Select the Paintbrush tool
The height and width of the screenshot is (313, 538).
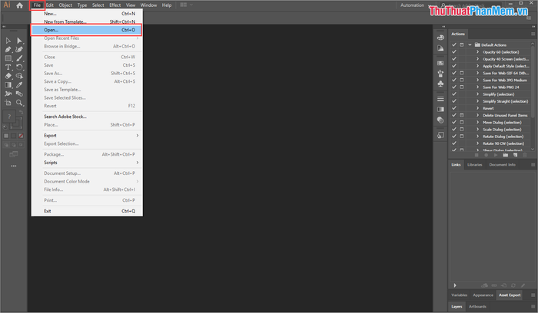point(19,58)
